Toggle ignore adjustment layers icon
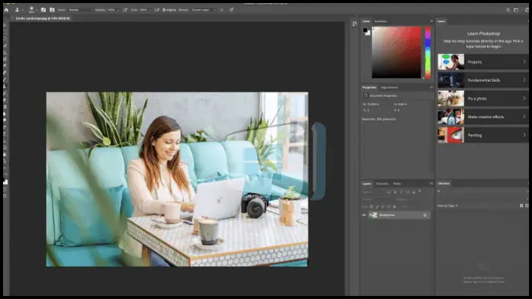Image resolution: width=532 pixels, height=299 pixels. point(222,10)
